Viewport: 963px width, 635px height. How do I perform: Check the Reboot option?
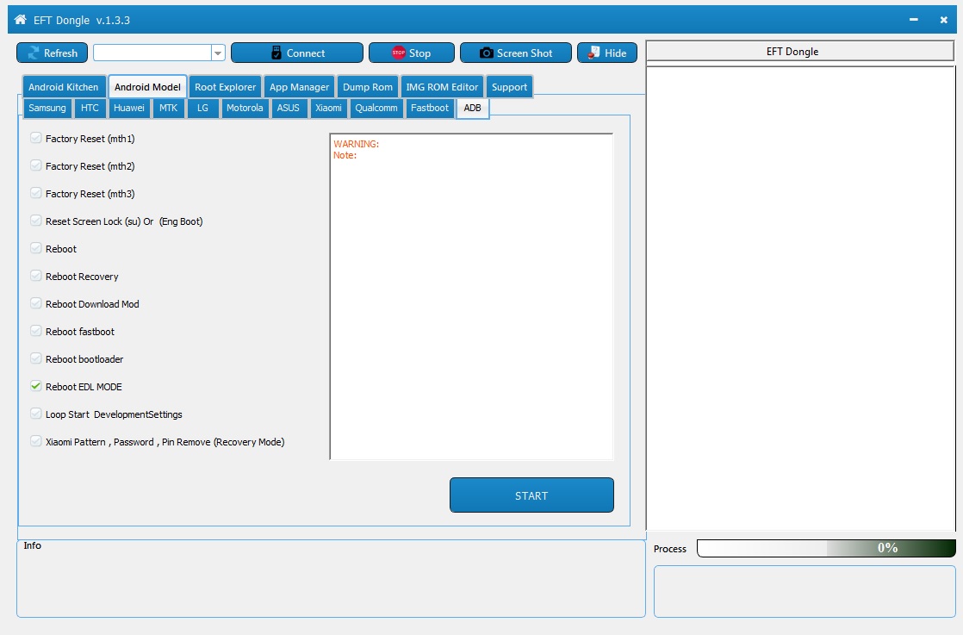point(36,249)
